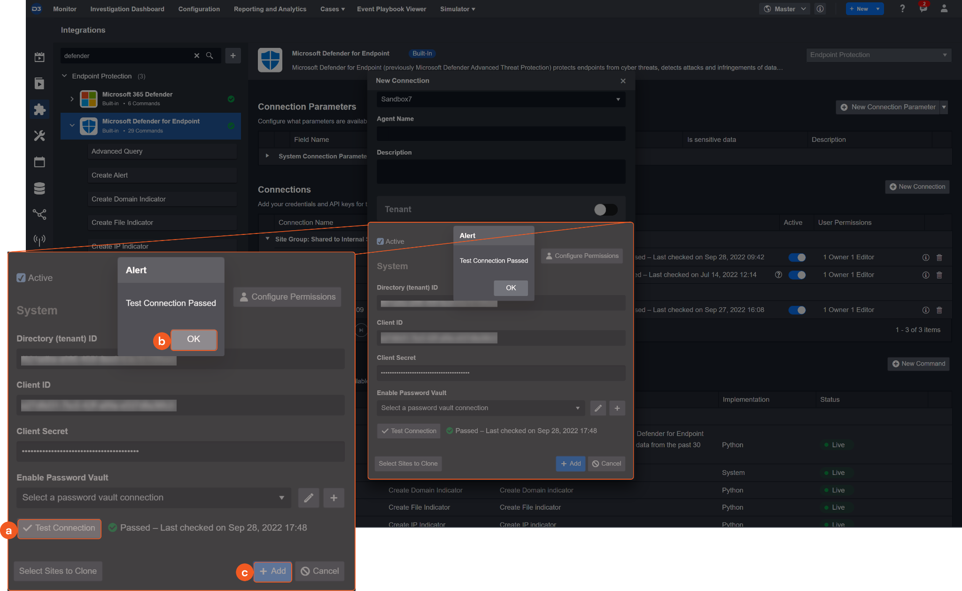Delete the first connection with trash icon
The width and height of the screenshot is (962, 591).
tap(939, 257)
